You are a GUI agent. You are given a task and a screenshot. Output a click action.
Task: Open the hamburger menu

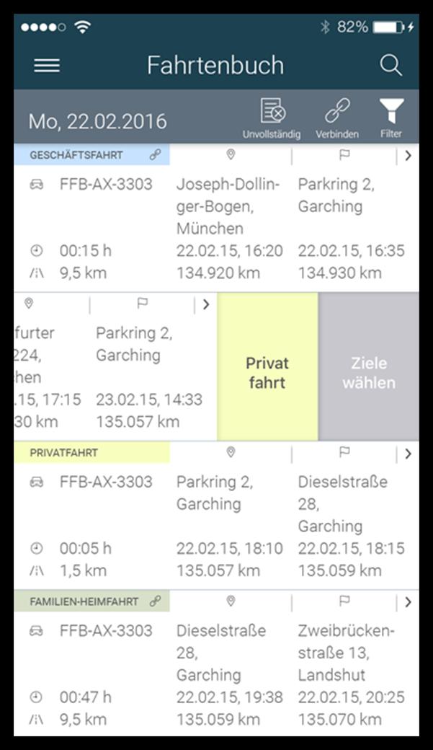(47, 66)
